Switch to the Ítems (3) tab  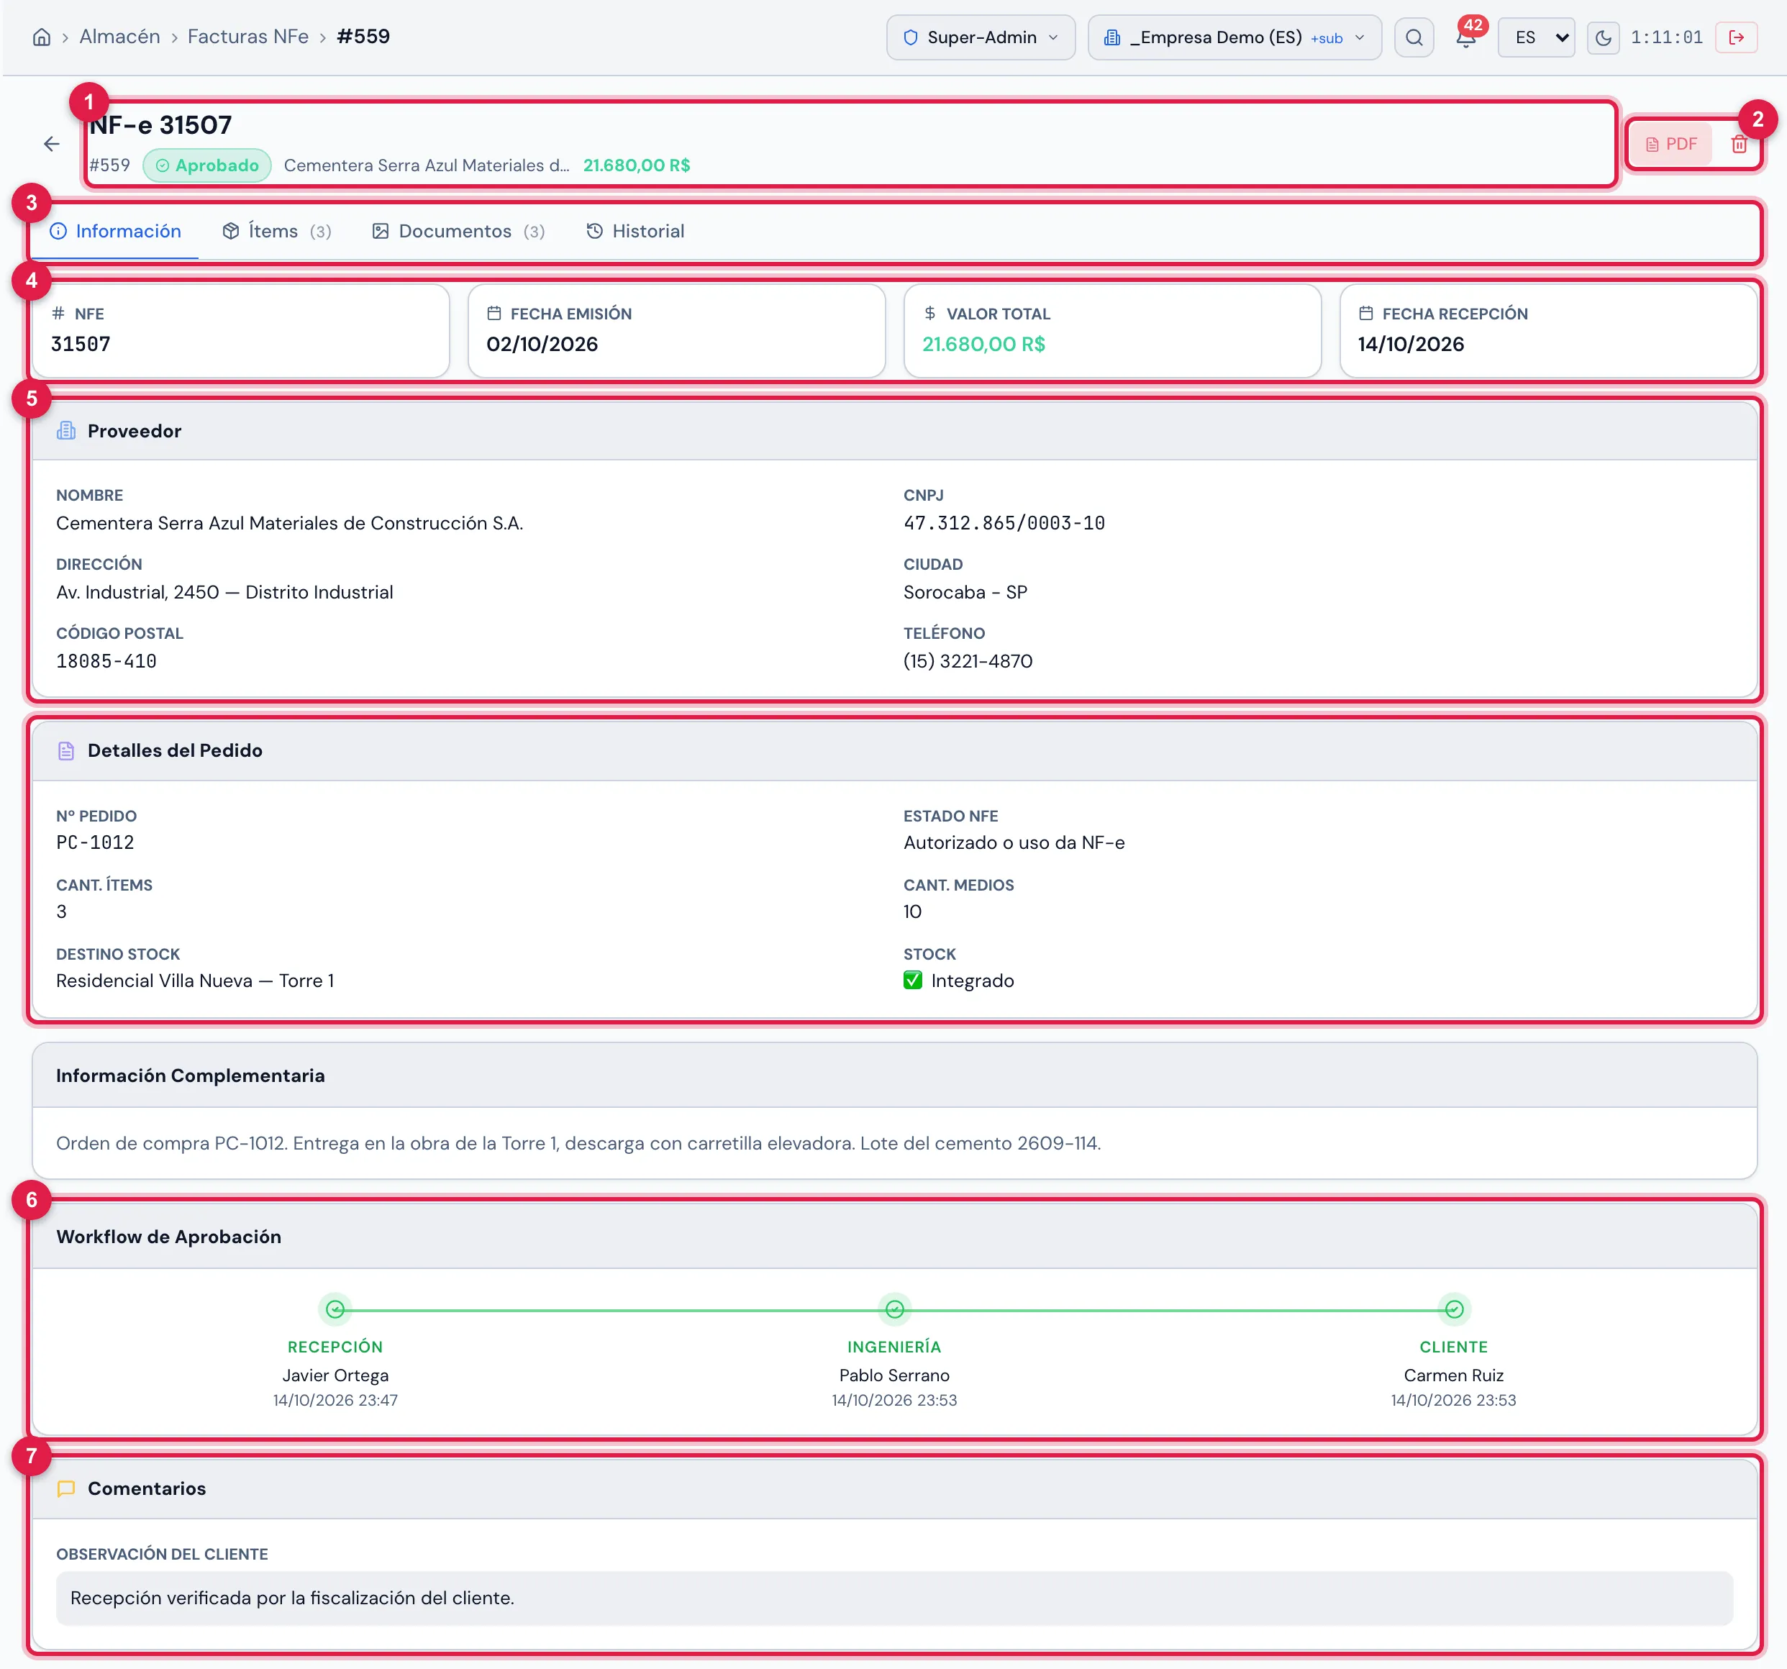(x=277, y=231)
